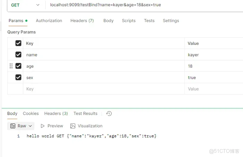Click the request URL input field
The image size is (243, 157).
click(x=139, y=5)
